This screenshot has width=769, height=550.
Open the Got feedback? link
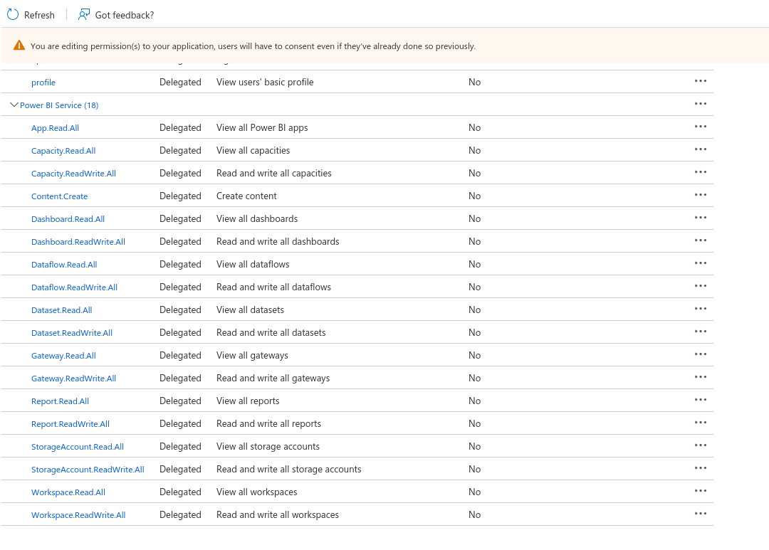click(x=116, y=15)
